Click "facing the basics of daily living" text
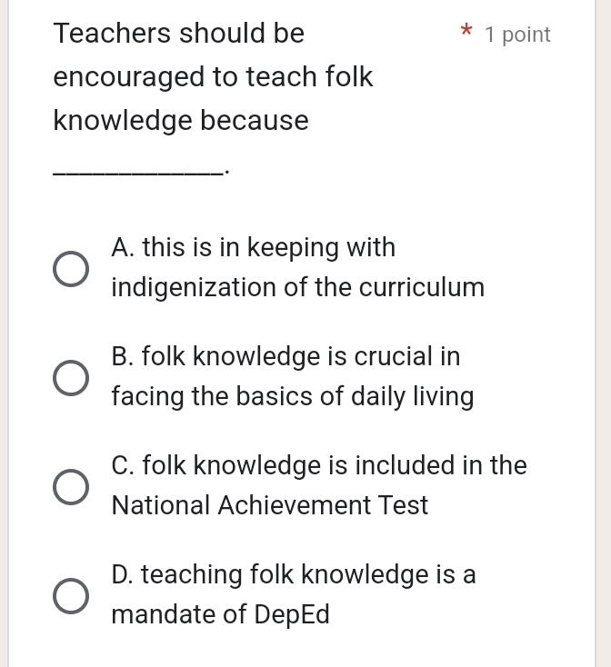This screenshot has width=611, height=667. tap(292, 397)
